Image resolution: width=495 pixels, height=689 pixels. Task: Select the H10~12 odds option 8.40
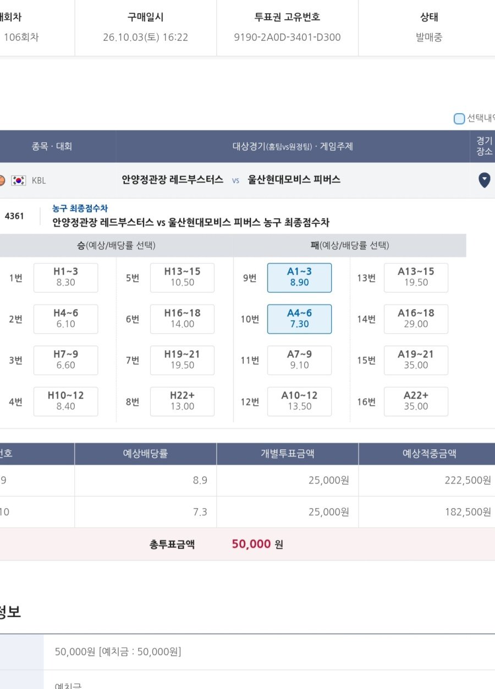(x=66, y=401)
